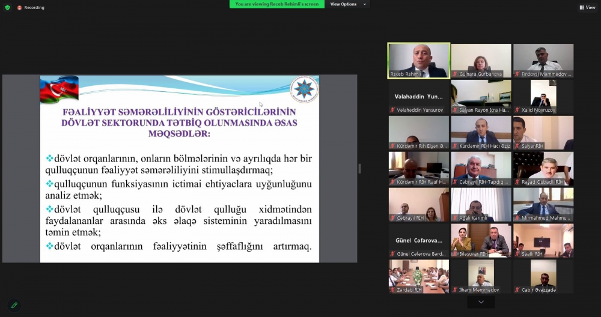Click muted mic icon on Salyan Rayon Icra tile
The image size is (601, 317).
pyautogui.click(x=456, y=110)
